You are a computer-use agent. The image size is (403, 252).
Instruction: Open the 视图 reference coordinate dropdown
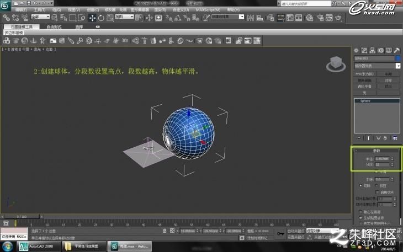(x=124, y=17)
